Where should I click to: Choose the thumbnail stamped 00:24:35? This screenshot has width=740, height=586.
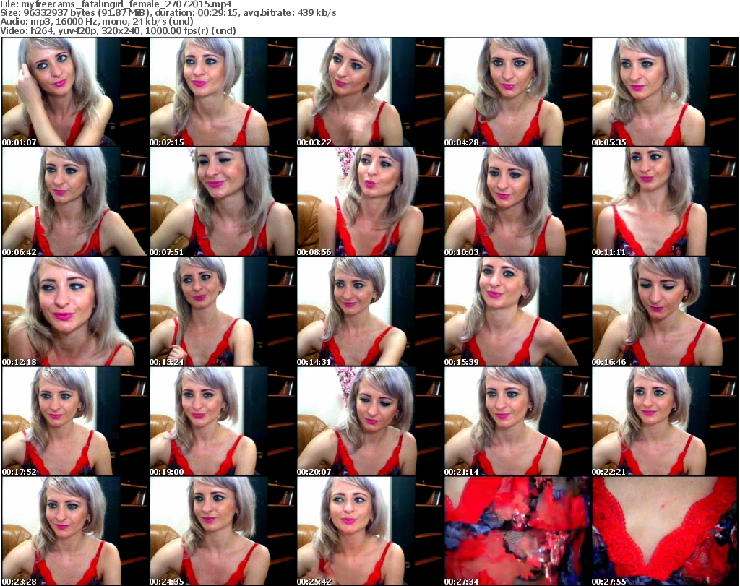[x=223, y=531]
